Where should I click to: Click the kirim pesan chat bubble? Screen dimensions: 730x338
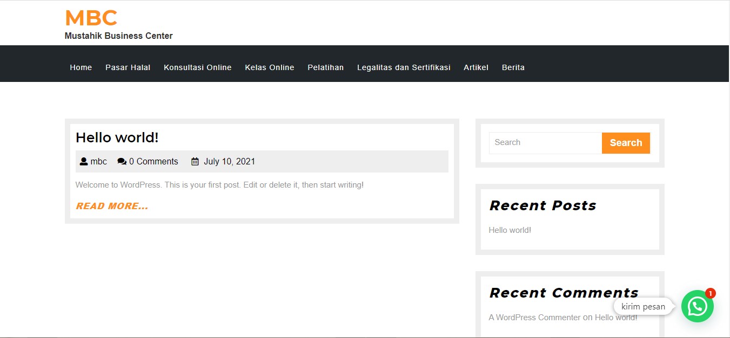click(x=643, y=307)
